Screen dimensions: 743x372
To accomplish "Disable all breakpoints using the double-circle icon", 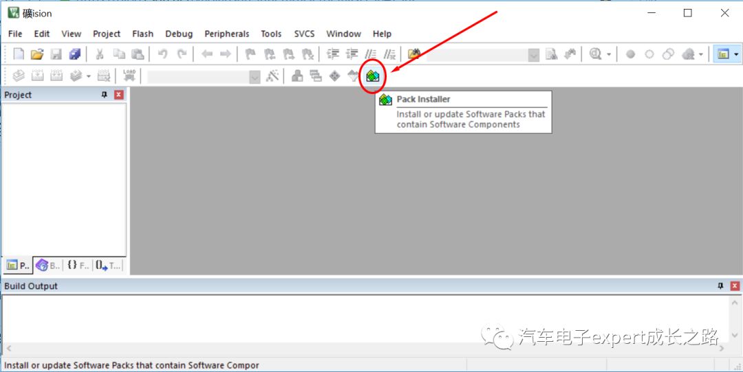I will 668,54.
